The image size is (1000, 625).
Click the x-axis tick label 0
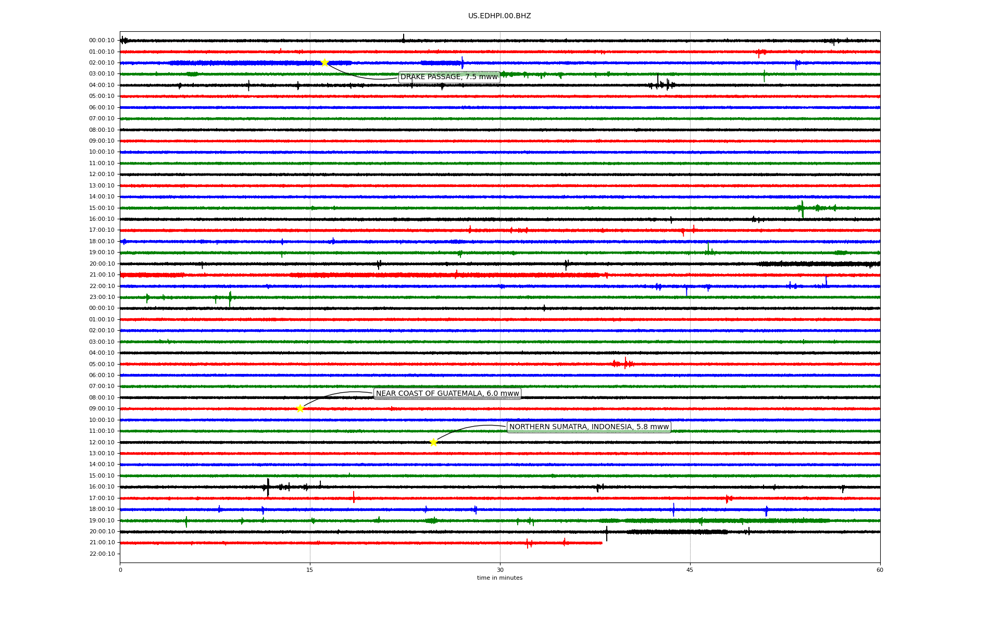[120, 570]
